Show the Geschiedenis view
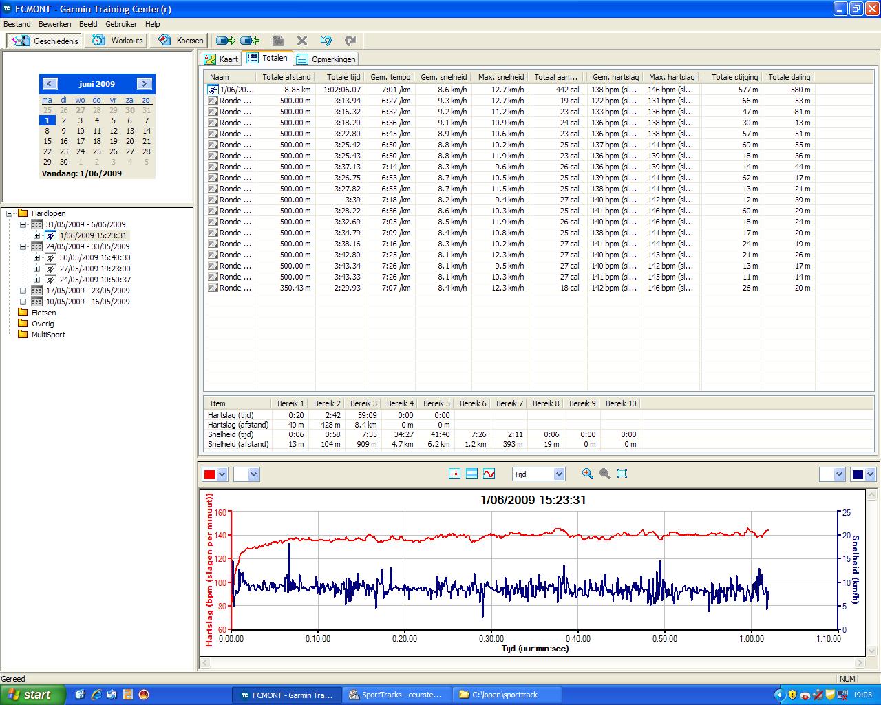 coord(45,41)
